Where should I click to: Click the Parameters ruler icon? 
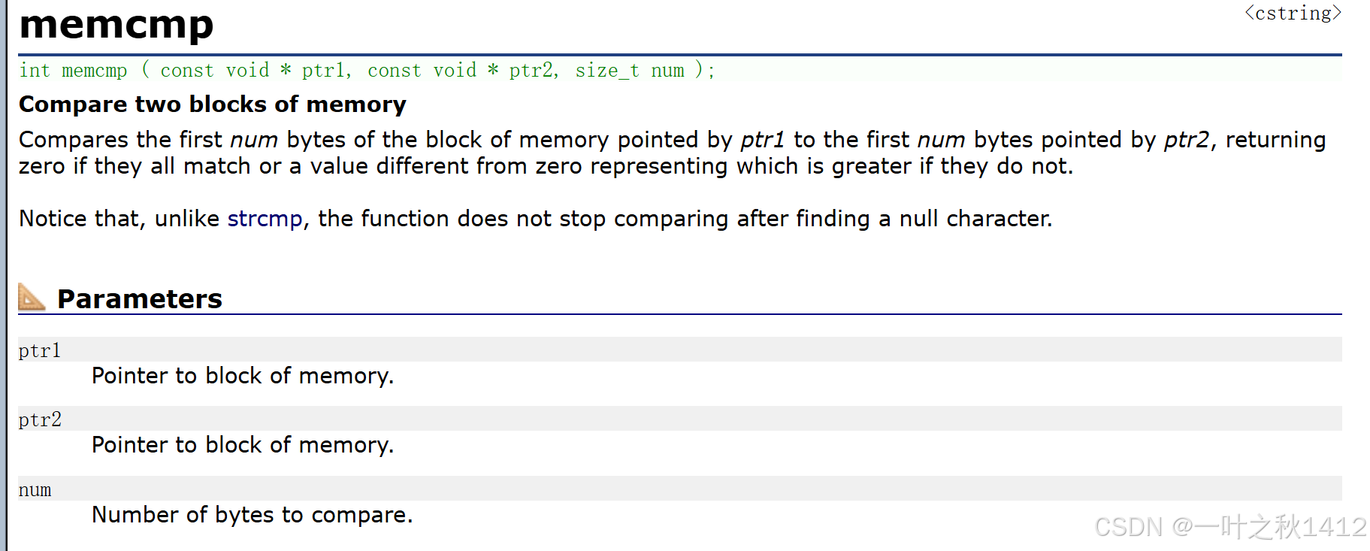(32, 297)
